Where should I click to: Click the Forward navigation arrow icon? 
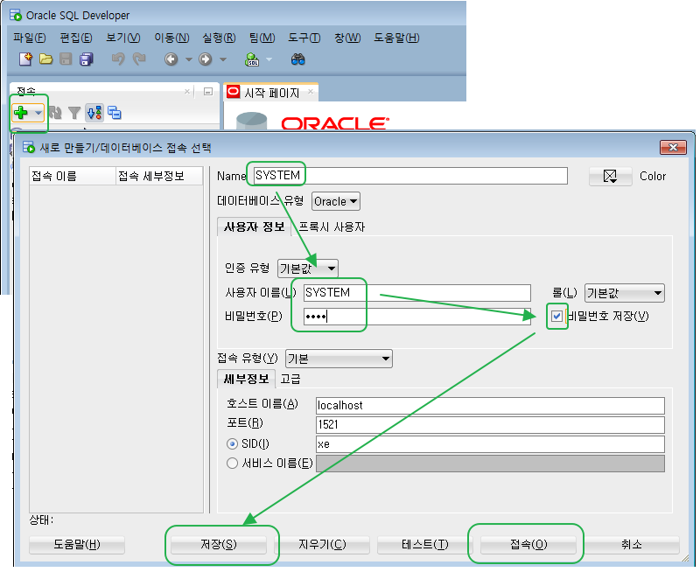click(206, 59)
